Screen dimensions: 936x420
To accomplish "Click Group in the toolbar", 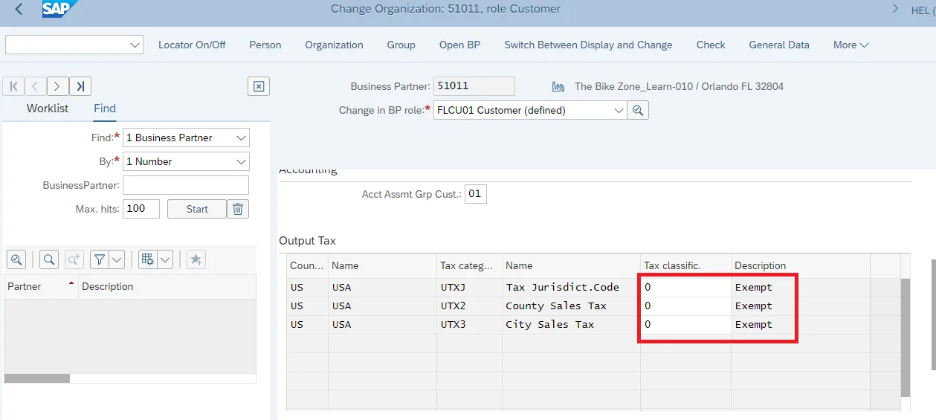I will (401, 45).
